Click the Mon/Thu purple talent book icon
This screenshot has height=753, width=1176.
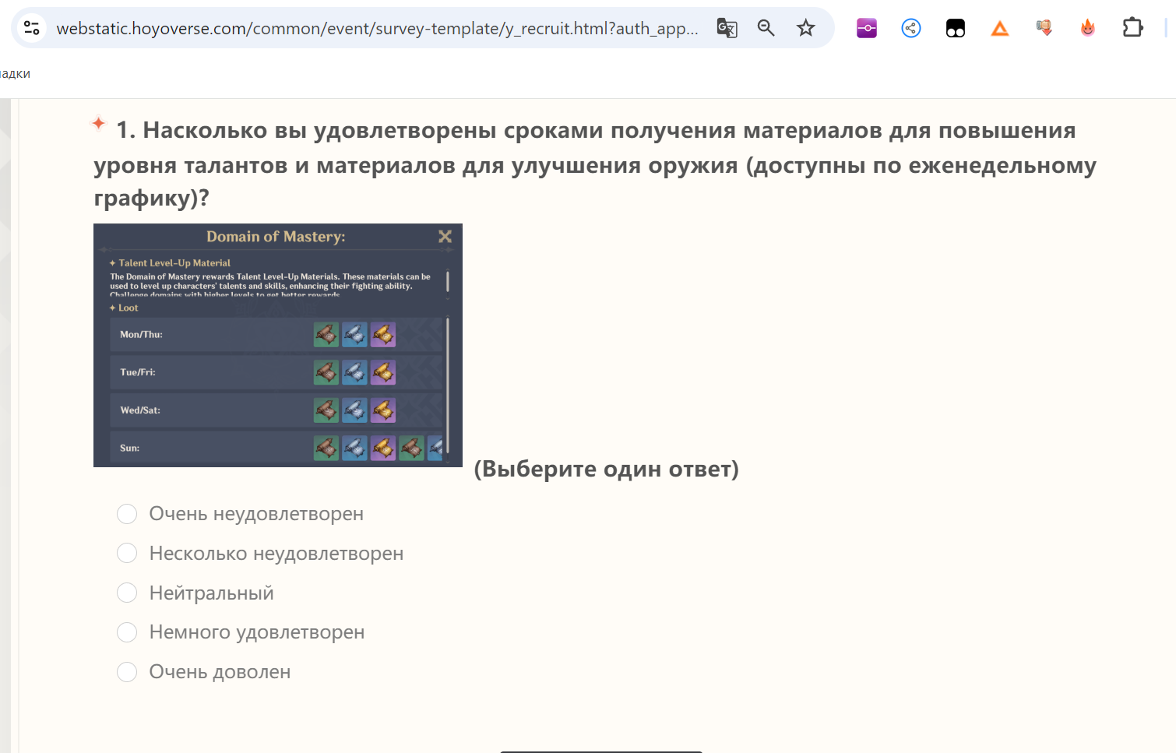[x=383, y=335]
